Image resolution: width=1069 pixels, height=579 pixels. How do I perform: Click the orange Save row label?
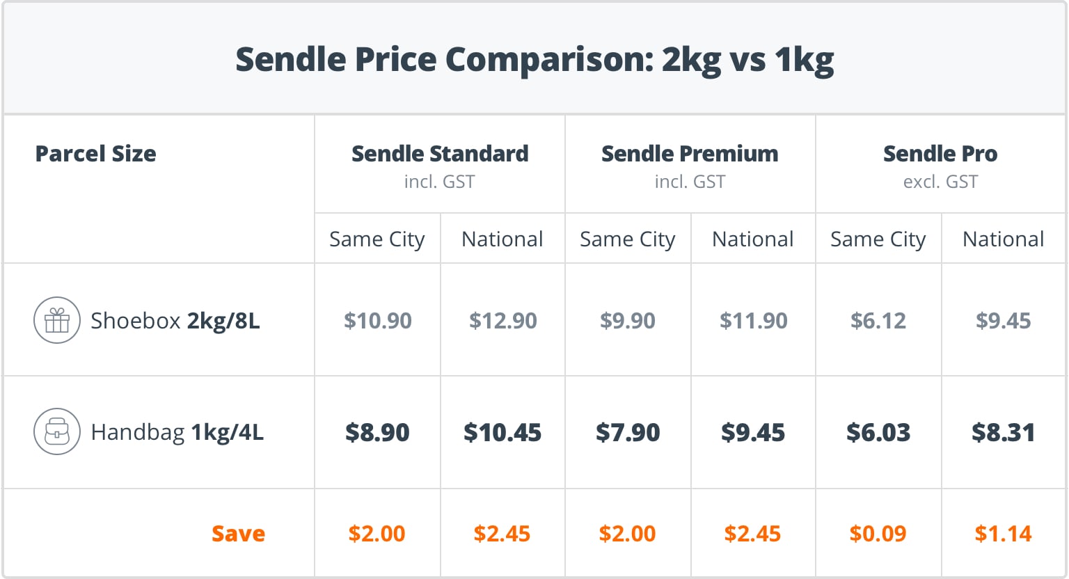(239, 534)
